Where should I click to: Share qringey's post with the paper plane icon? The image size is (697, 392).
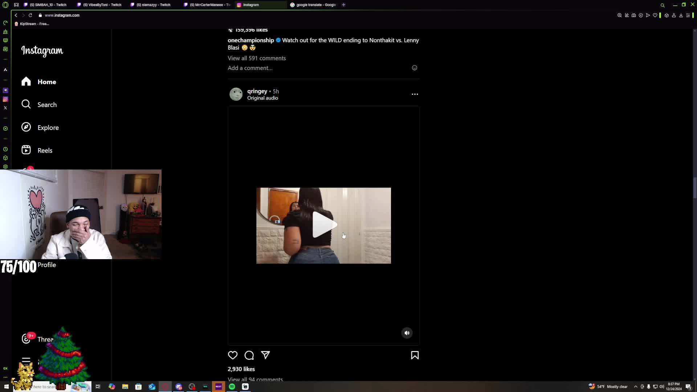(265, 355)
